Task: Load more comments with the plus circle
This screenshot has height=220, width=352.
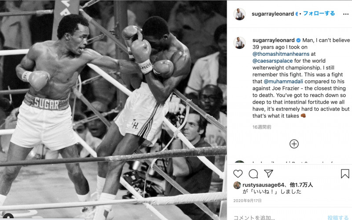Action: click(294, 144)
